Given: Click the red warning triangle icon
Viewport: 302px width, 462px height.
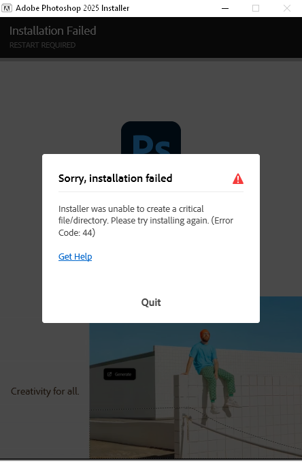Looking at the screenshot, I should point(238,179).
